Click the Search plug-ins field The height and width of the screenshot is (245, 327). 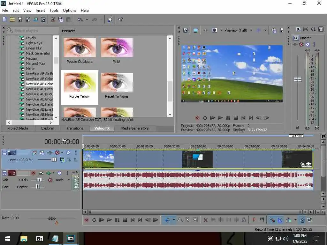pos(33,31)
